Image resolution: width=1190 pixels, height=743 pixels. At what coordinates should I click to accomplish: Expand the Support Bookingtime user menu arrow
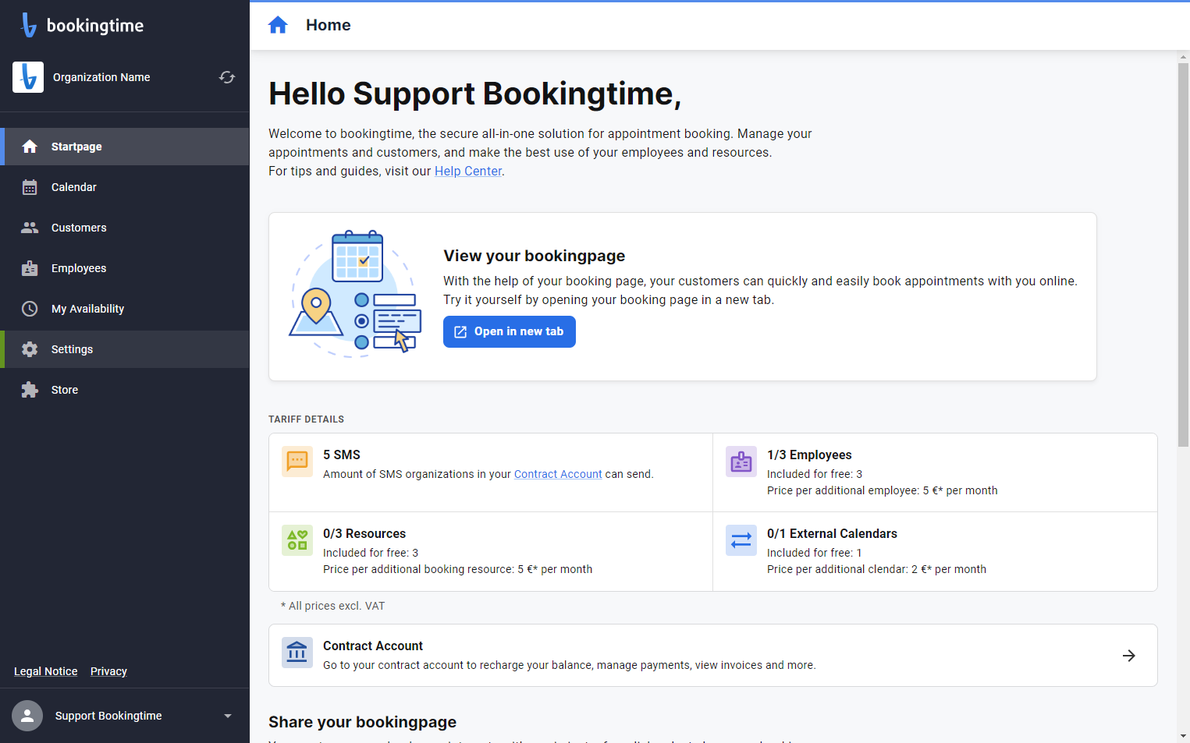click(x=228, y=716)
